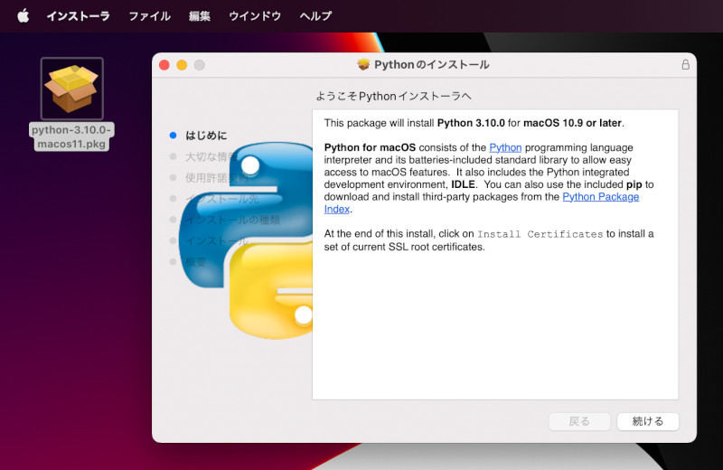Click the 続ける button
This screenshot has width=723, height=470.
648,421
